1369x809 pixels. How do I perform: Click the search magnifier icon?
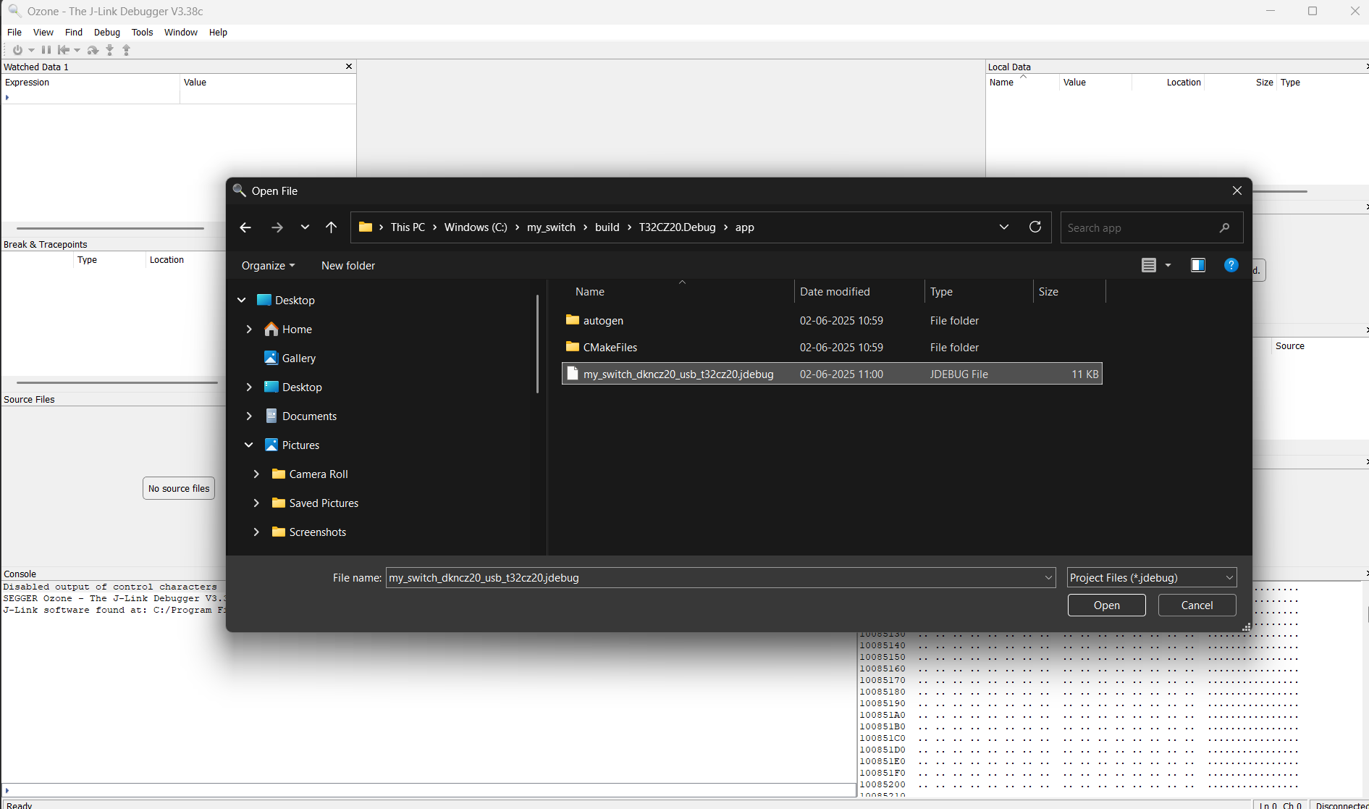[x=1225, y=227]
